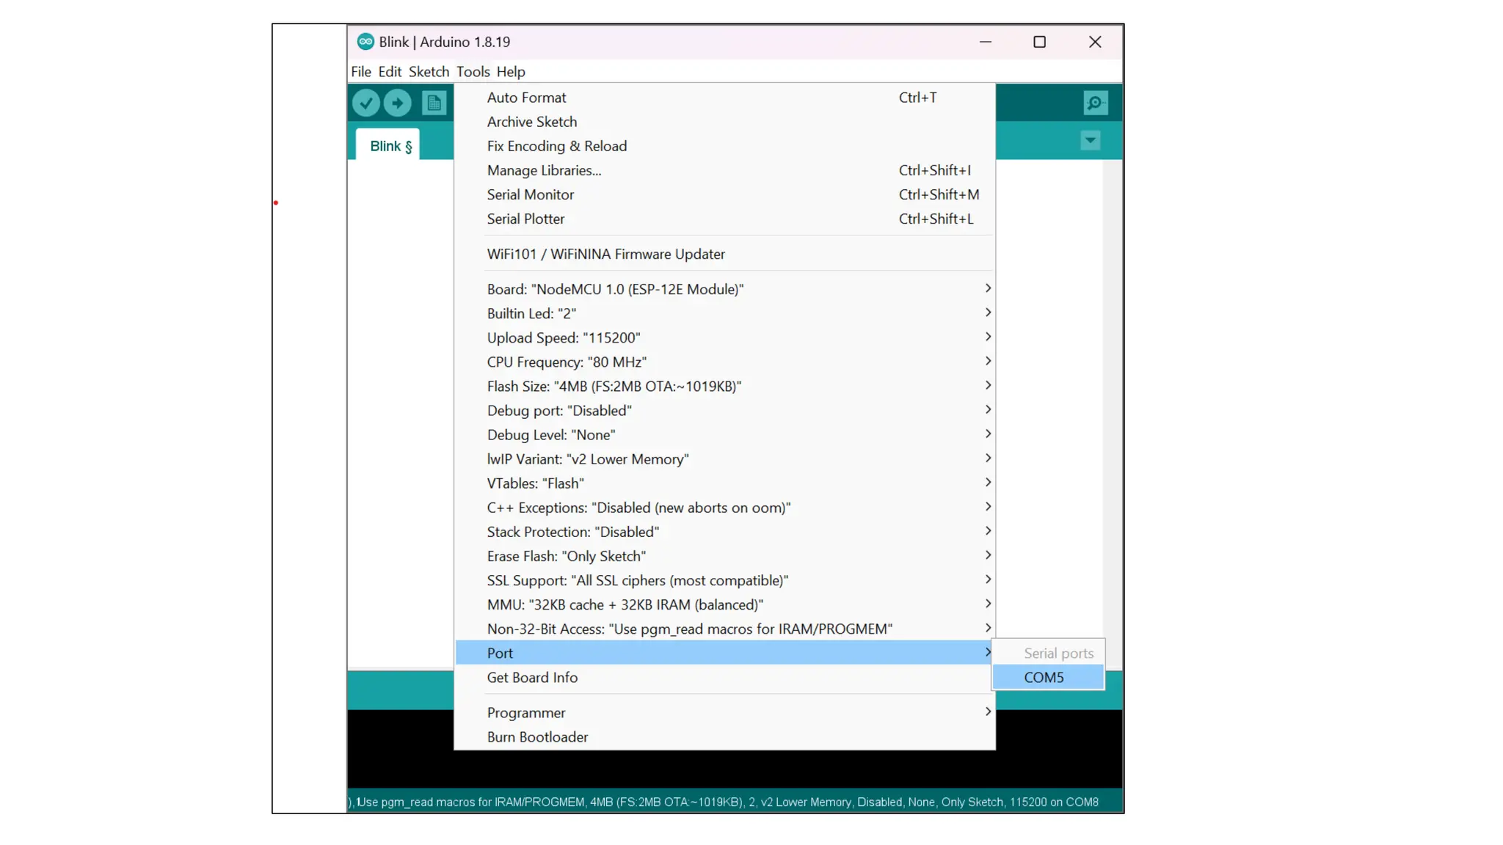1503x845 pixels.
Task: Switch to the Blink sketch tab
Action: [390, 146]
